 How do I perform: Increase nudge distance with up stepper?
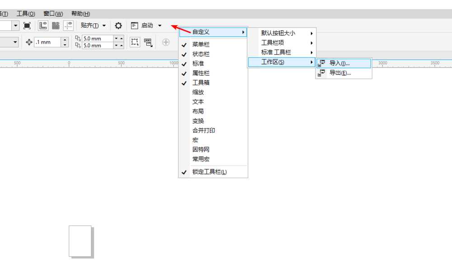65,39
